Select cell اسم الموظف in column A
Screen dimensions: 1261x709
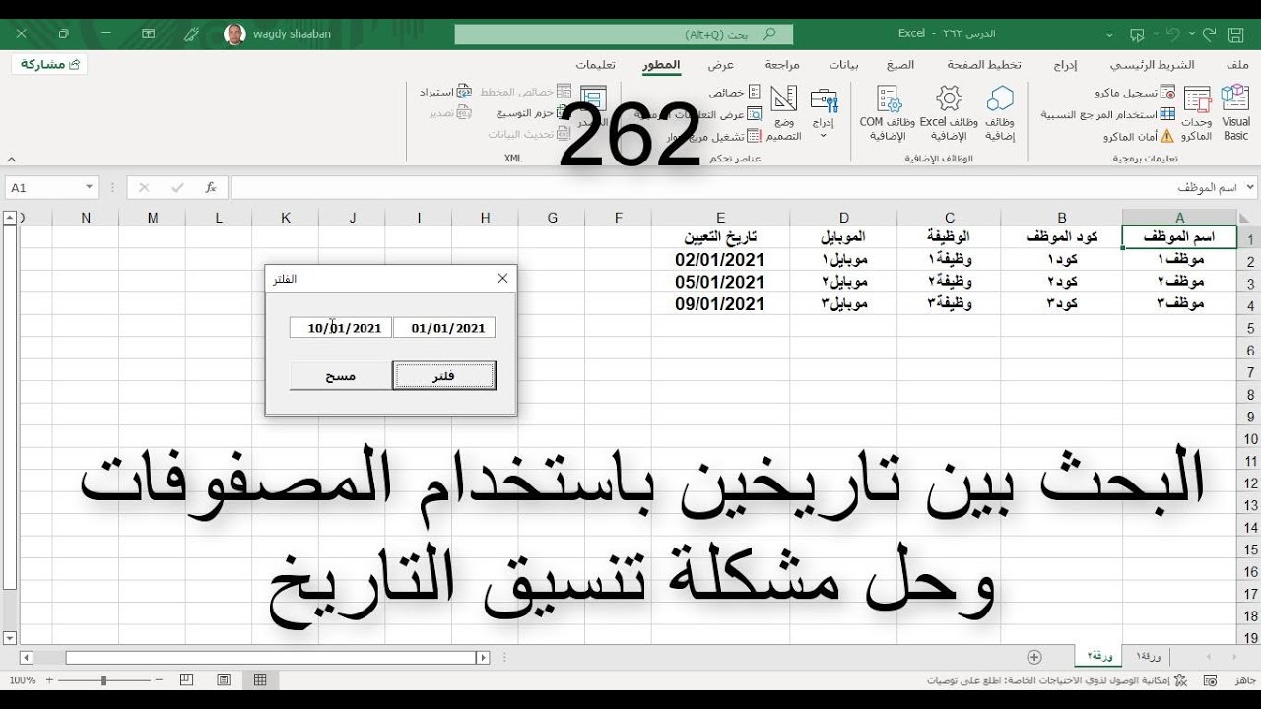[1180, 237]
